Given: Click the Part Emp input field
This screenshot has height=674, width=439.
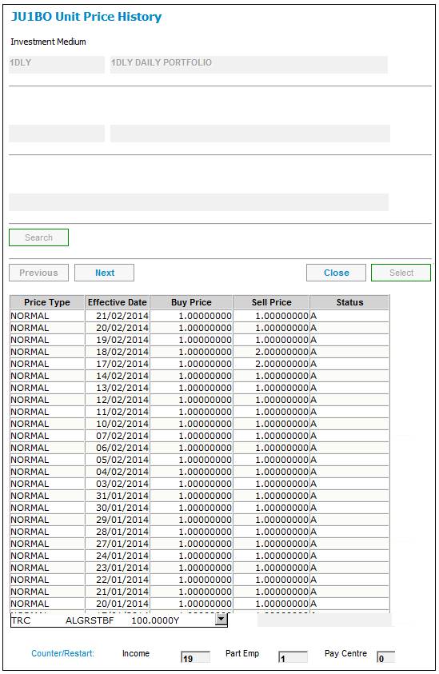Looking at the screenshot, I should tap(293, 658).
